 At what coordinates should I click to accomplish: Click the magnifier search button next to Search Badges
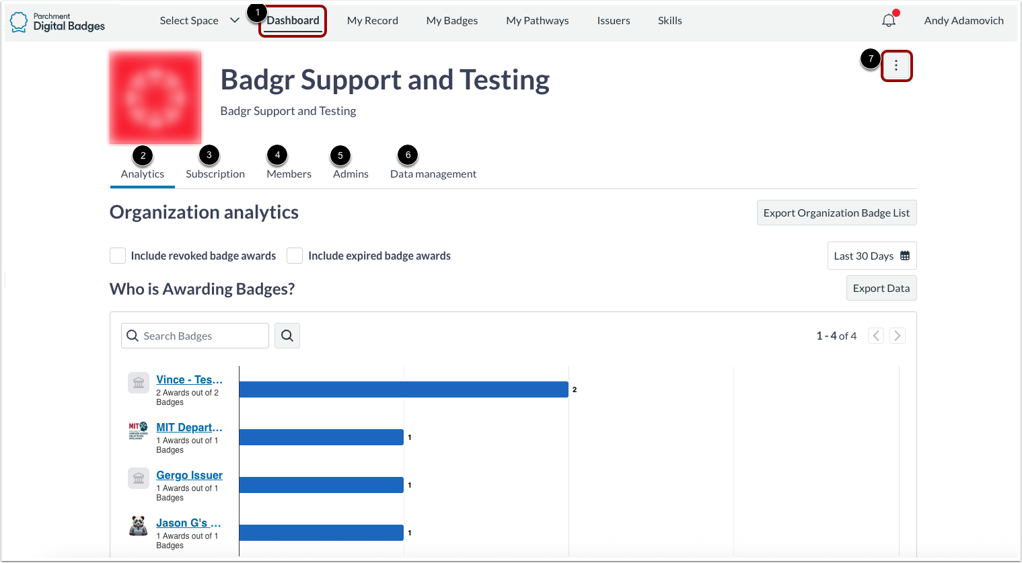tap(287, 336)
